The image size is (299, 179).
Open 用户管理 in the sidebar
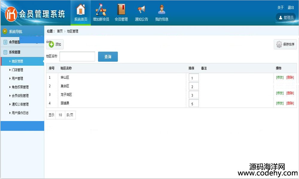click(17, 78)
